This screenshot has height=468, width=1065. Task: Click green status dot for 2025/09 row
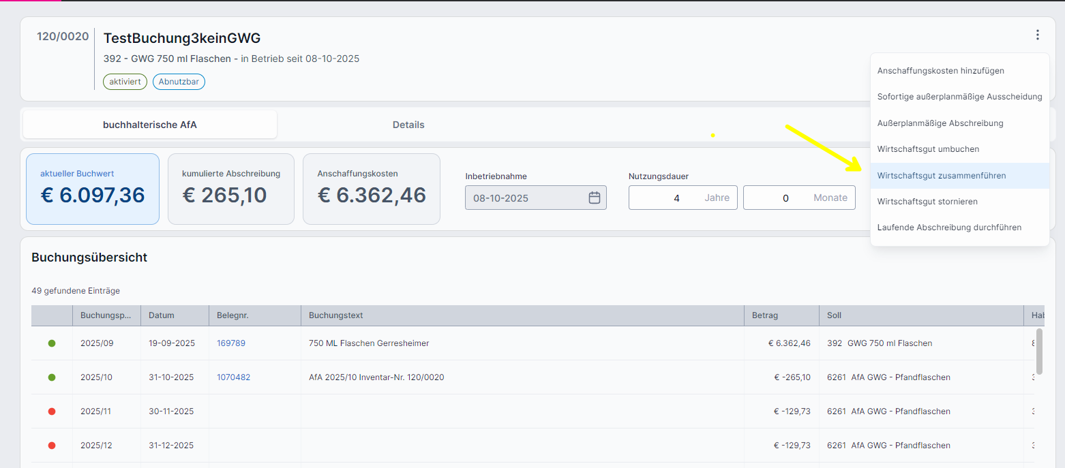pos(52,343)
